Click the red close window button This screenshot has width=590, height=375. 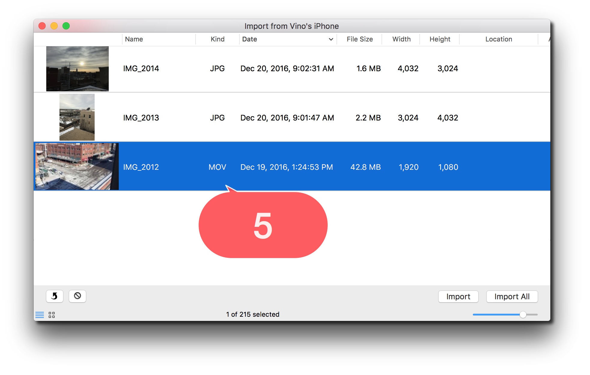(x=42, y=26)
